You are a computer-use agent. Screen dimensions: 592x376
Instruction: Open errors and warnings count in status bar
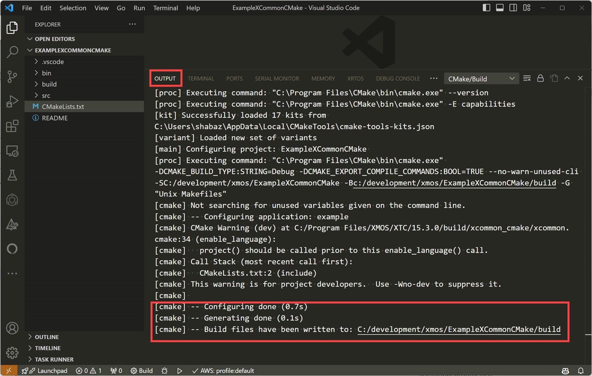[89, 371]
